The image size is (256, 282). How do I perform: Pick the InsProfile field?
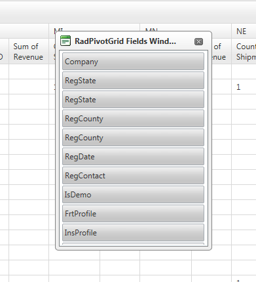click(133, 233)
